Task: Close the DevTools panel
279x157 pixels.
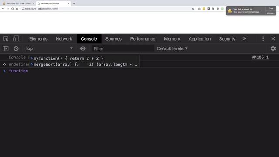Action: [273, 39]
